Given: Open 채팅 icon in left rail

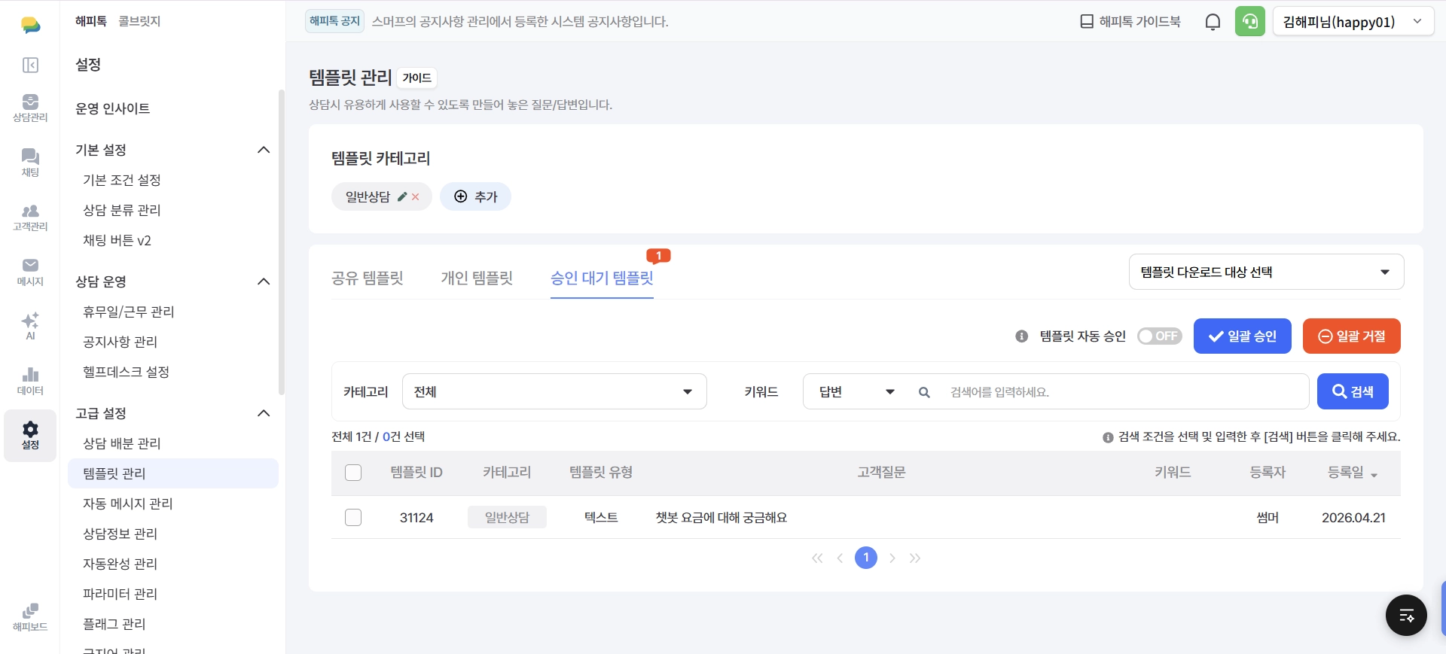Looking at the screenshot, I should tap(30, 163).
